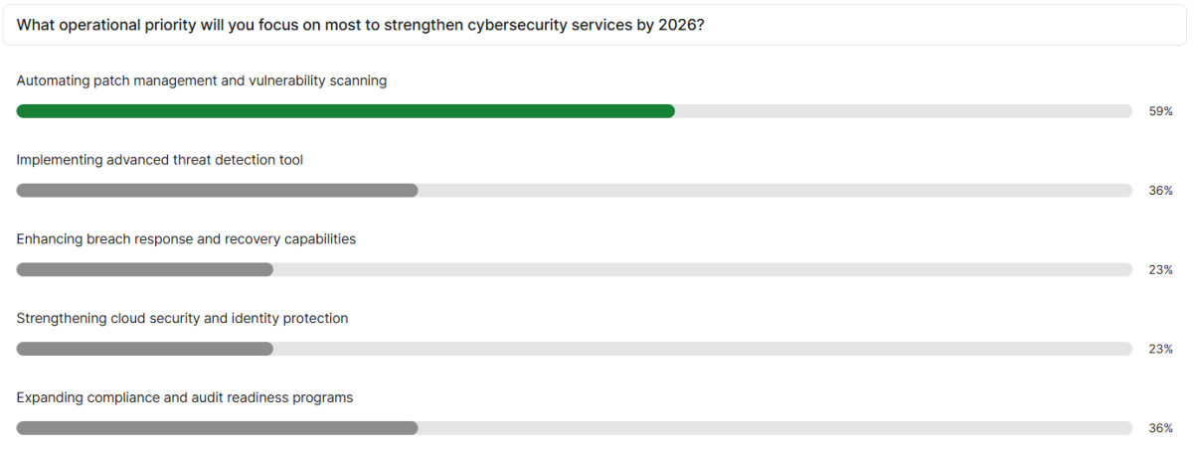Click the 36% label beside threat detection
The image size is (1193, 453).
(x=1160, y=191)
